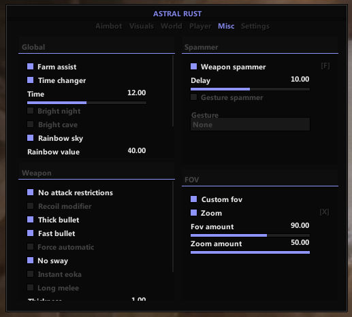Switch to the Aimbot tab
The width and height of the screenshot is (352, 317).
[109, 26]
